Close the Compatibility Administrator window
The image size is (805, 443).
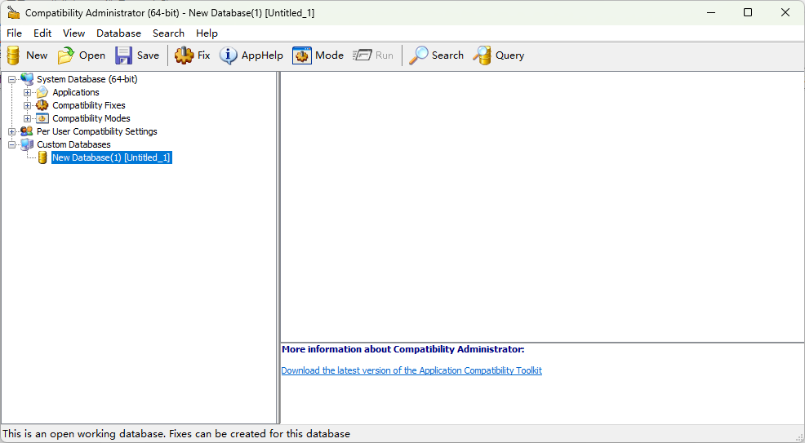click(x=785, y=12)
